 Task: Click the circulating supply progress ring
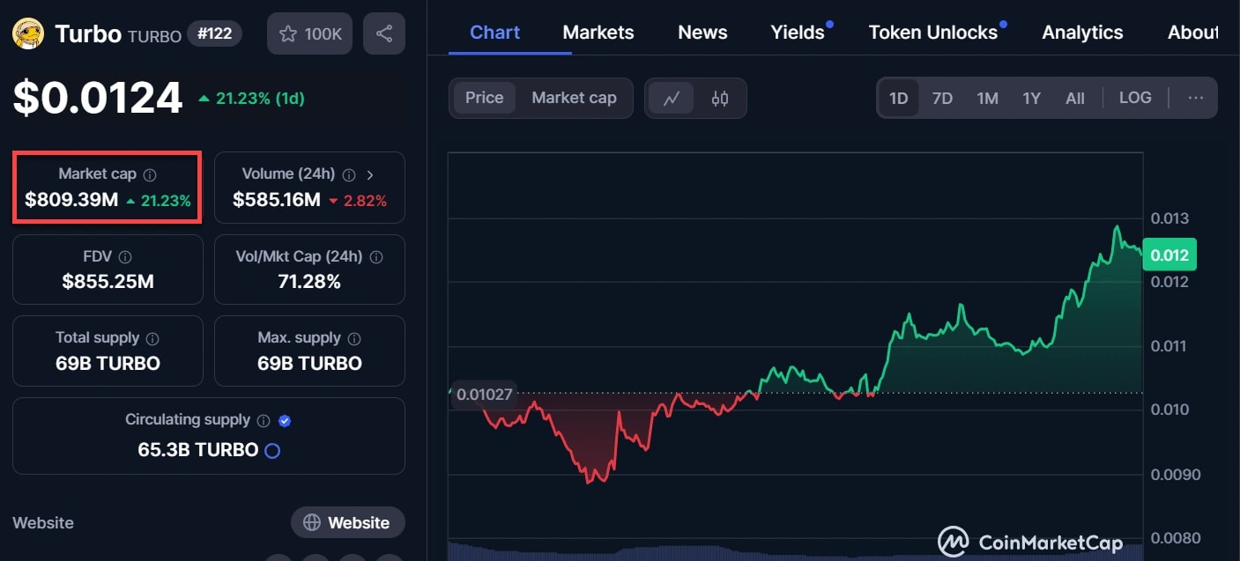coord(272,451)
